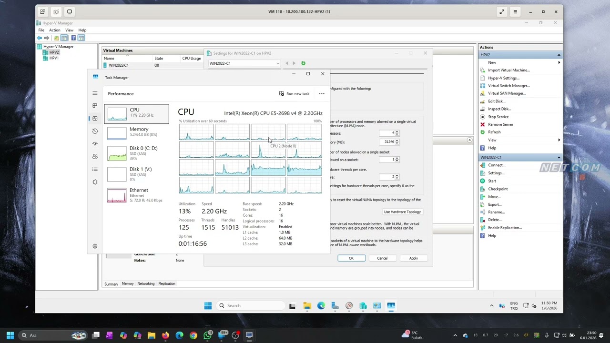Collapse WIN2022-C1 section in Actions pane
Image resolution: width=610 pixels, height=343 pixels.
[x=559, y=157]
